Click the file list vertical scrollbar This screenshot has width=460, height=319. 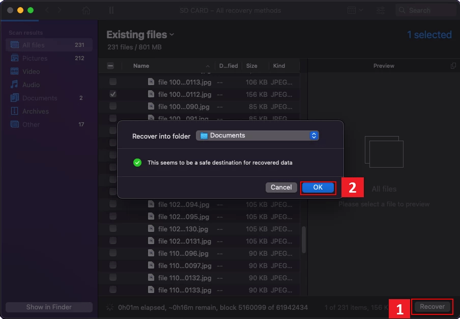pyautogui.click(x=304, y=240)
